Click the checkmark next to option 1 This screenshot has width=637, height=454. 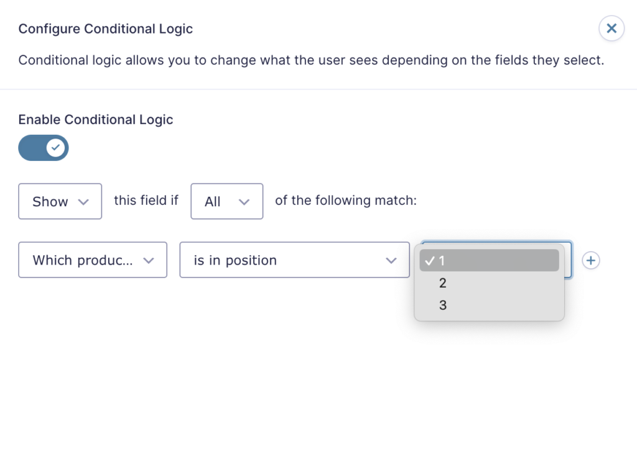(429, 261)
